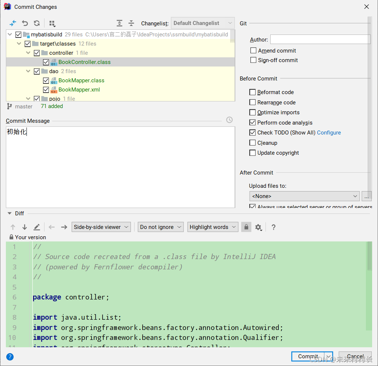Open the Do not ignore dropdown
Viewport: 378px width, 366px height.
click(x=161, y=227)
